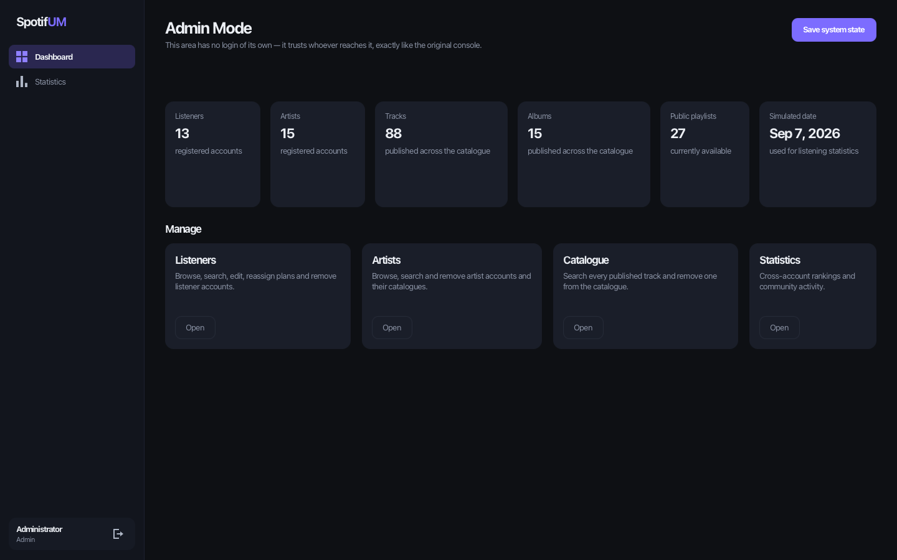
Task: Save the system state
Action: pyautogui.click(x=833, y=30)
